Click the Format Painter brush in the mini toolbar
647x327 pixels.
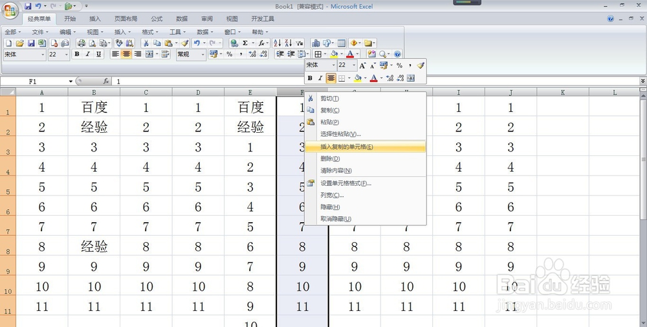click(421, 65)
